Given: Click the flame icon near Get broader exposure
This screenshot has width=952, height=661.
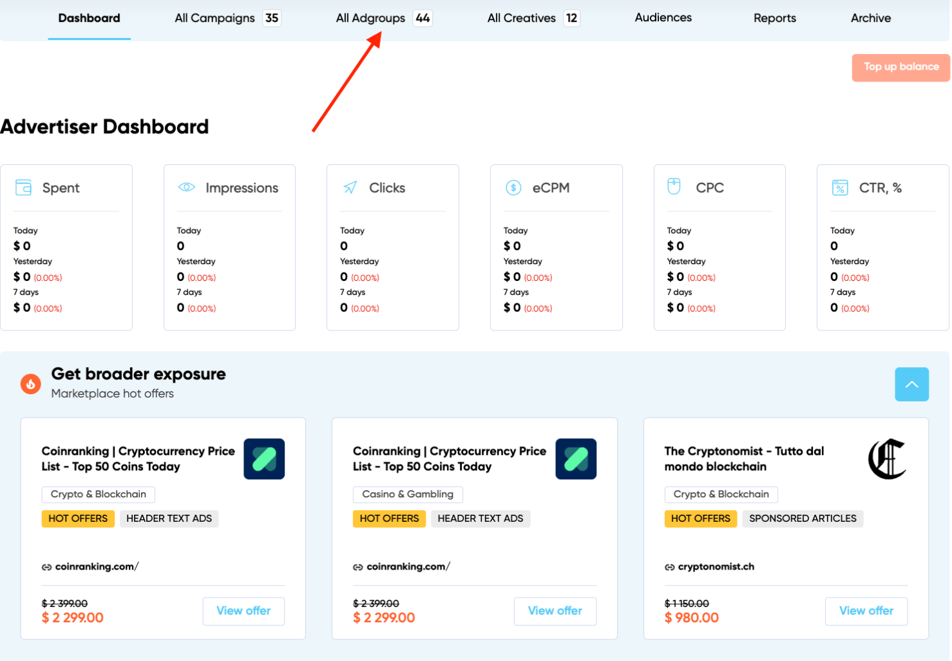Looking at the screenshot, I should tap(30, 383).
